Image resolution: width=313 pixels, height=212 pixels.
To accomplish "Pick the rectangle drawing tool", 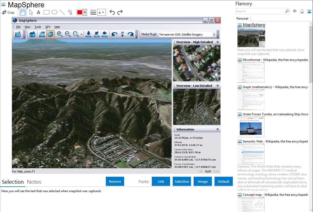I will coord(46,12).
